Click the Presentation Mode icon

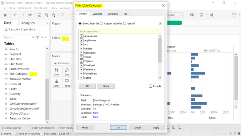201,15
